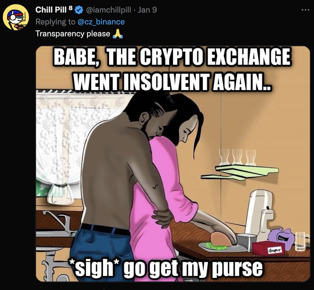Open the @iamchillpill handle link
Screen dimensions: 314x290
point(108,10)
